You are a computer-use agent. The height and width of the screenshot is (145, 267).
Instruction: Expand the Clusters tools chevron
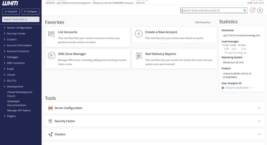point(259,134)
